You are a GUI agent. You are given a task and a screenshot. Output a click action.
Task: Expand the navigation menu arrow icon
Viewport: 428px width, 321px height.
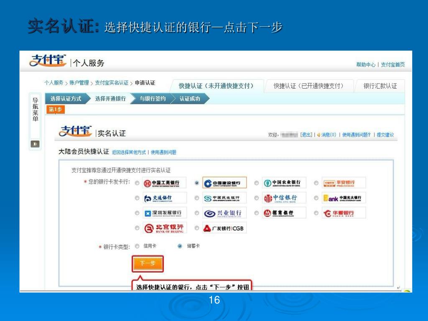click(35, 144)
